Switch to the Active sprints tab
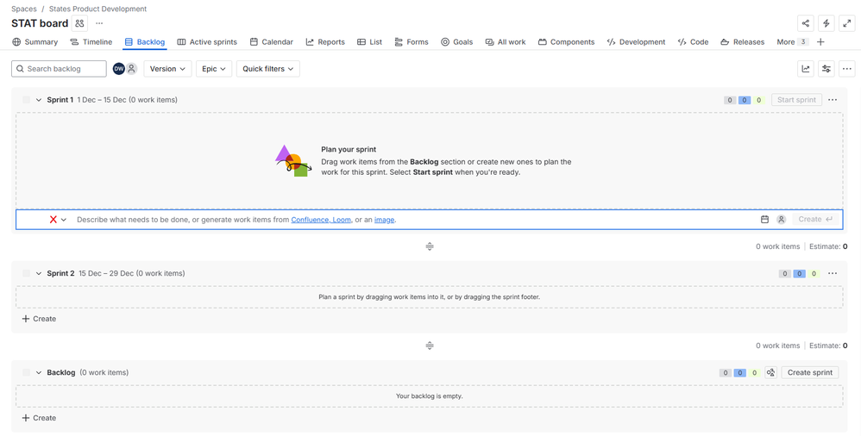The height and width of the screenshot is (436, 861). 207,41
